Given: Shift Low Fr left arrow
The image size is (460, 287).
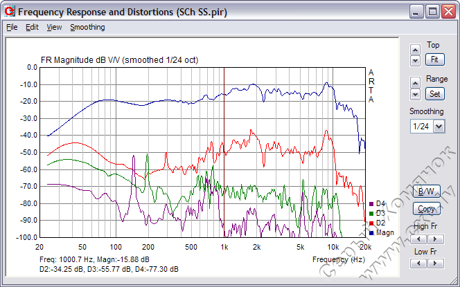Looking at the screenshot, I should click(x=418, y=263).
